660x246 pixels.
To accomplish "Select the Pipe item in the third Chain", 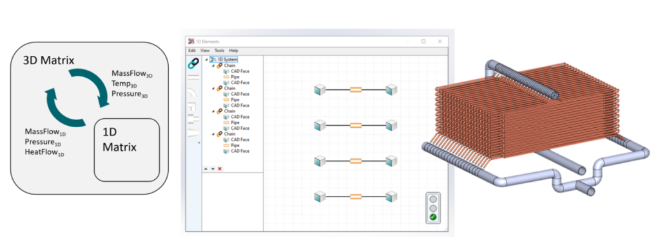I will [231, 122].
